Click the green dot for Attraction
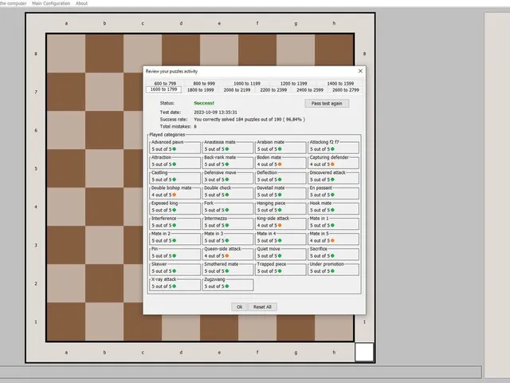Image resolution: width=510 pixels, height=383 pixels. click(x=175, y=164)
